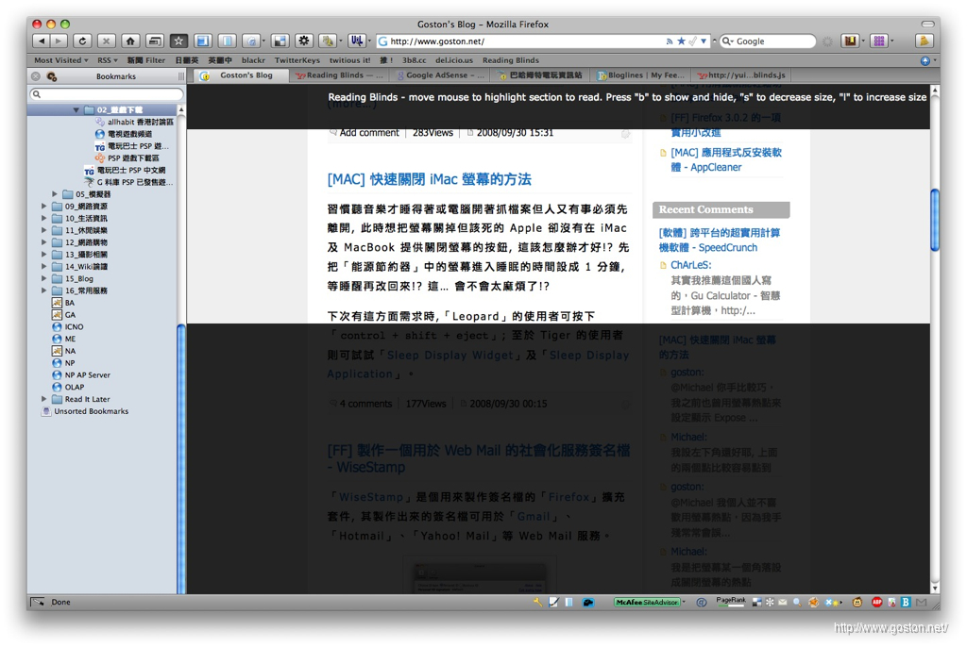Click the blue up-arrow icon on bookmarks toolbar

(x=925, y=60)
